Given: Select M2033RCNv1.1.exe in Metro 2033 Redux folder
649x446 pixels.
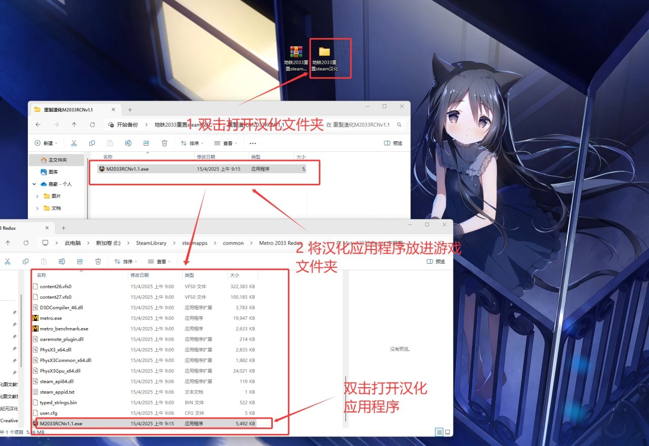Looking at the screenshot, I should [x=144, y=423].
